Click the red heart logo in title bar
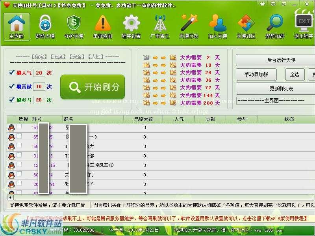Image resolution: width=315 pixels, height=236 pixels. (7, 5)
